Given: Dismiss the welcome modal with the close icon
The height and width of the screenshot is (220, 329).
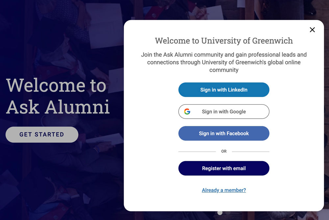Looking at the screenshot, I should pyautogui.click(x=312, y=30).
